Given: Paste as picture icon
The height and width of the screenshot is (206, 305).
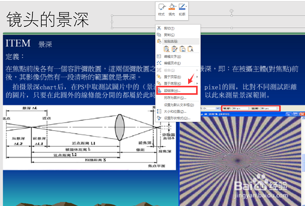Looking at the screenshot, I should (182, 49).
